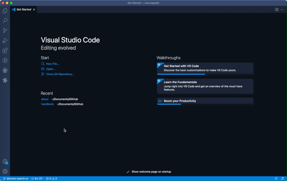287x181 pixels.
Task: Open the GitHub icon in activity bar
Action: 5,70
